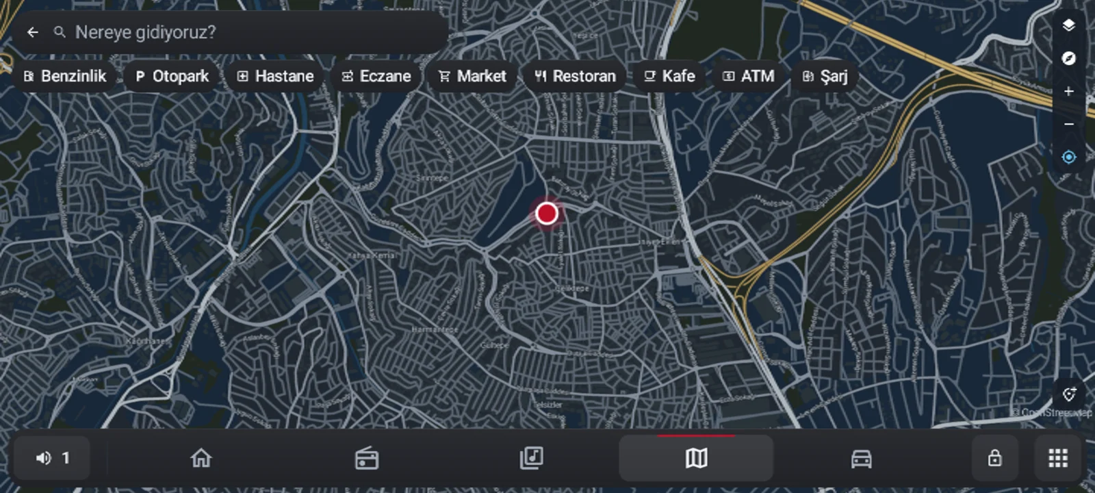Viewport: 1095px width, 493px height.
Task: Select the Hastane category chip
Action: tap(275, 76)
